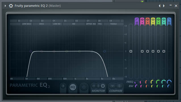Click the LOW BASS range label
The width and height of the screenshot is (181, 102).
coord(27,24)
